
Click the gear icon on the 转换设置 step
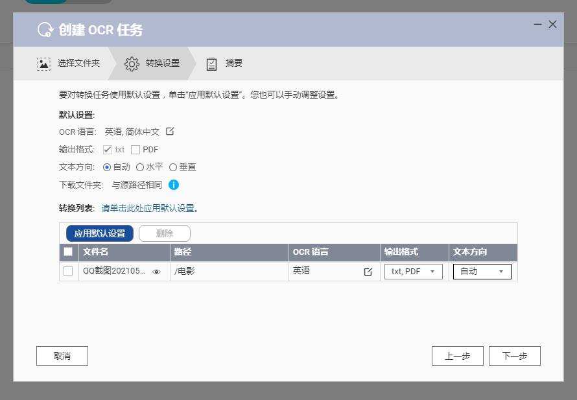pos(132,63)
